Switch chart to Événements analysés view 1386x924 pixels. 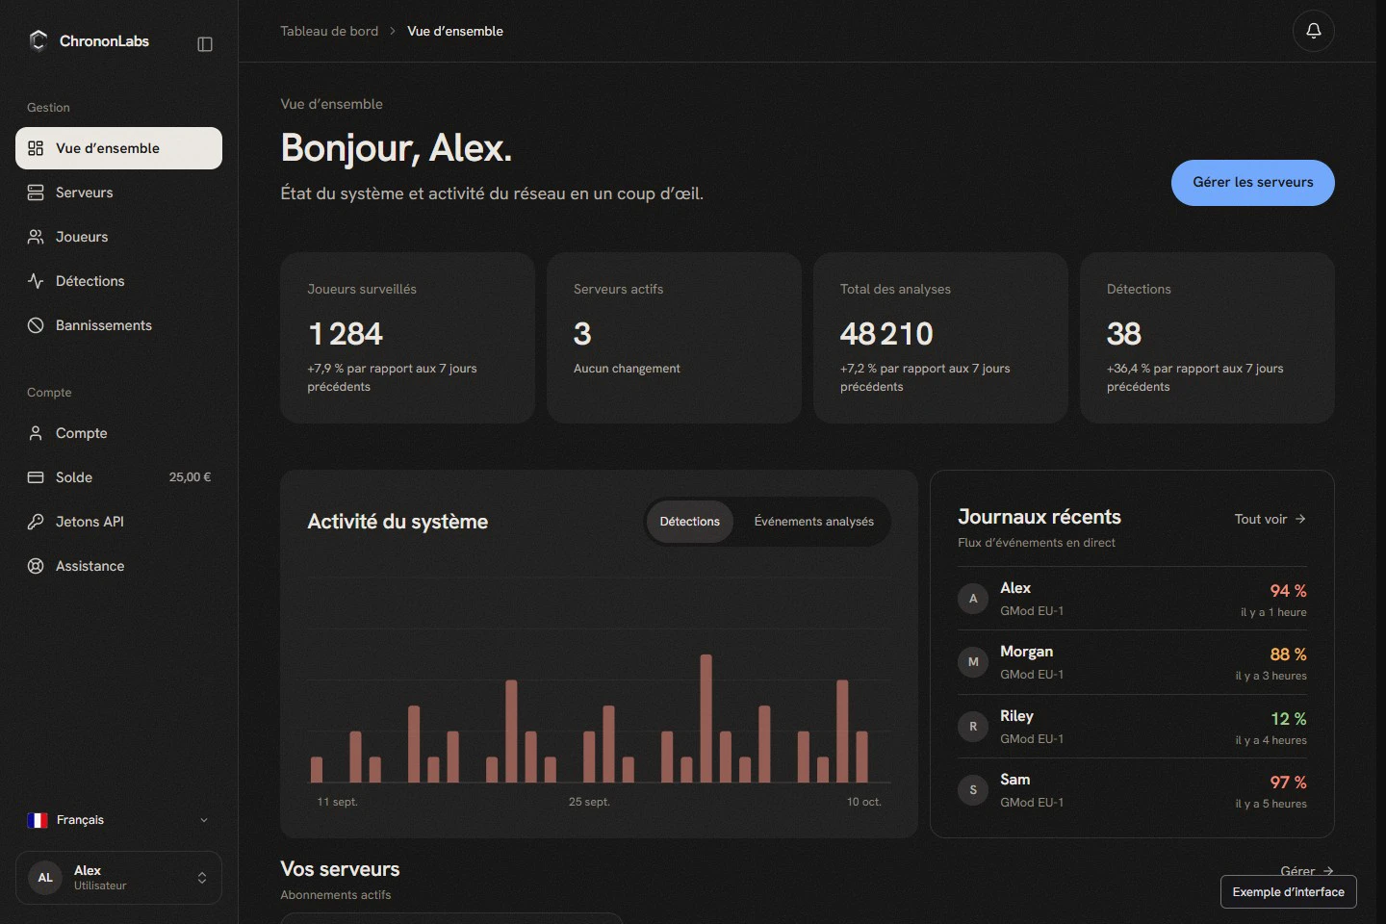coord(814,522)
